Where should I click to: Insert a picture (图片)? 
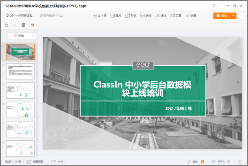tap(116, 15)
